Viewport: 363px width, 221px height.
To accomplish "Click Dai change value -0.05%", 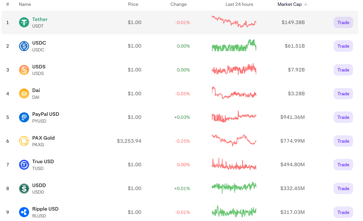I will (182, 94).
